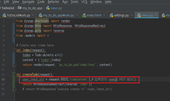Click folder icon beside my_to_do_app breadcrumb
The image size is (170, 101).
click(x=20, y=8)
